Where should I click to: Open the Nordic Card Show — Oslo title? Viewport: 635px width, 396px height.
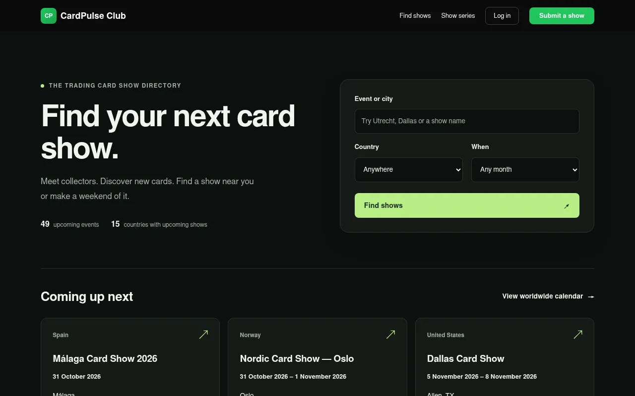pos(297,358)
